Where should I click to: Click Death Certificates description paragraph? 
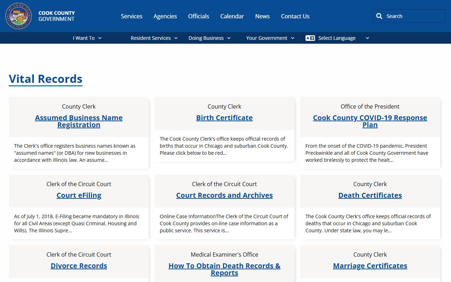(x=368, y=223)
